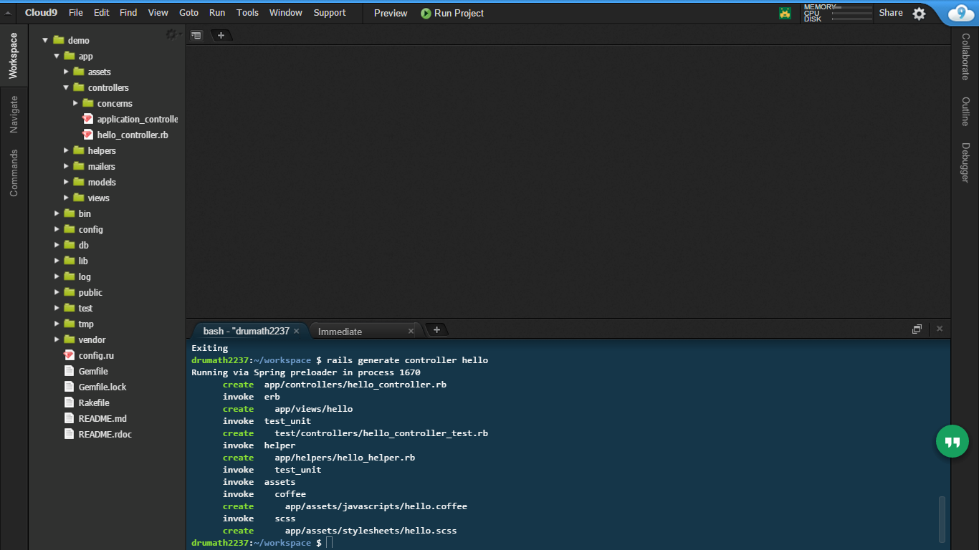Select Gemfile.lock in the file tree
This screenshot has width=979, height=550.
[x=102, y=387]
